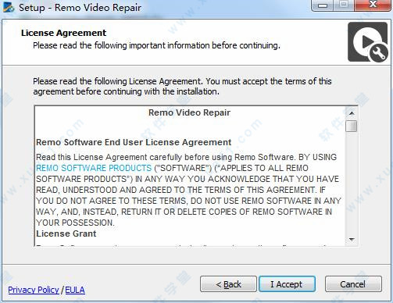The image size is (393, 303).
Task: Click the license scrollbar thumb
Action: point(352,126)
